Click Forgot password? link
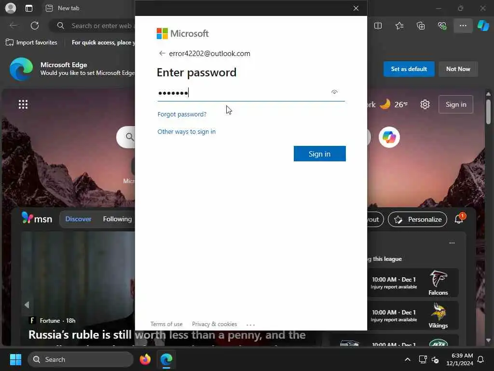The width and height of the screenshot is (494, 371). 182,114
